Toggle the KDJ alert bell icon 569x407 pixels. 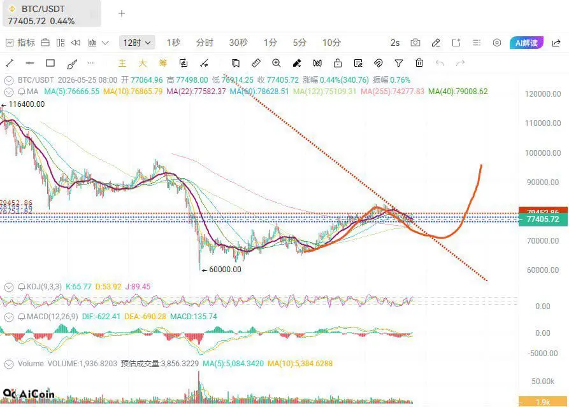(22, 287)
